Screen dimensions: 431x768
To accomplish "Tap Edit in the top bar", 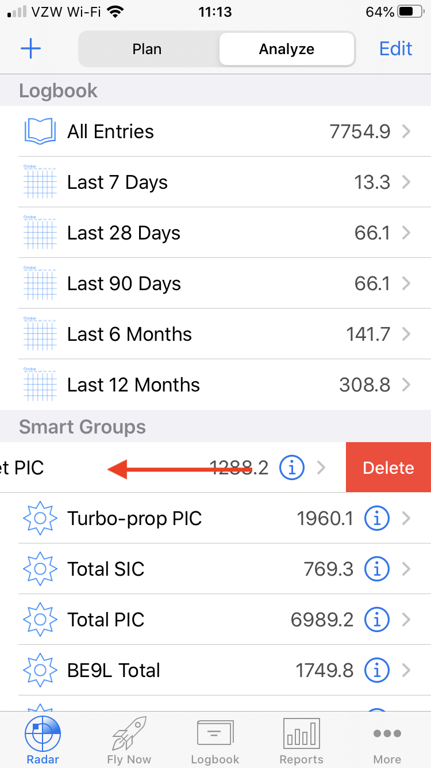I will click(396, 48).
